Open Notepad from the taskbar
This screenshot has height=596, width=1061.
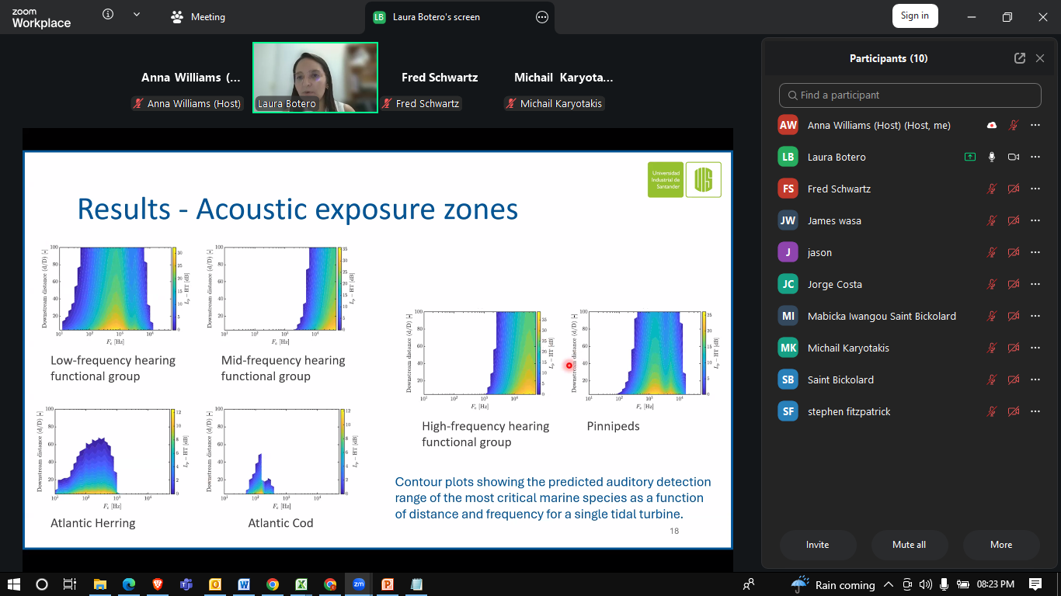[416, 584]
